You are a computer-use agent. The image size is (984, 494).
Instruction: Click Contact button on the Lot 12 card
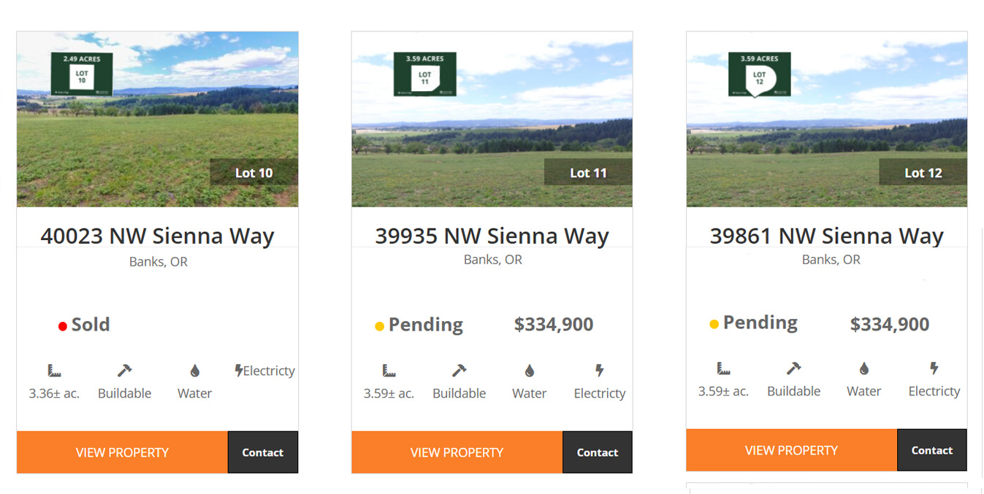pyautogui.click(x=932, y=450)
